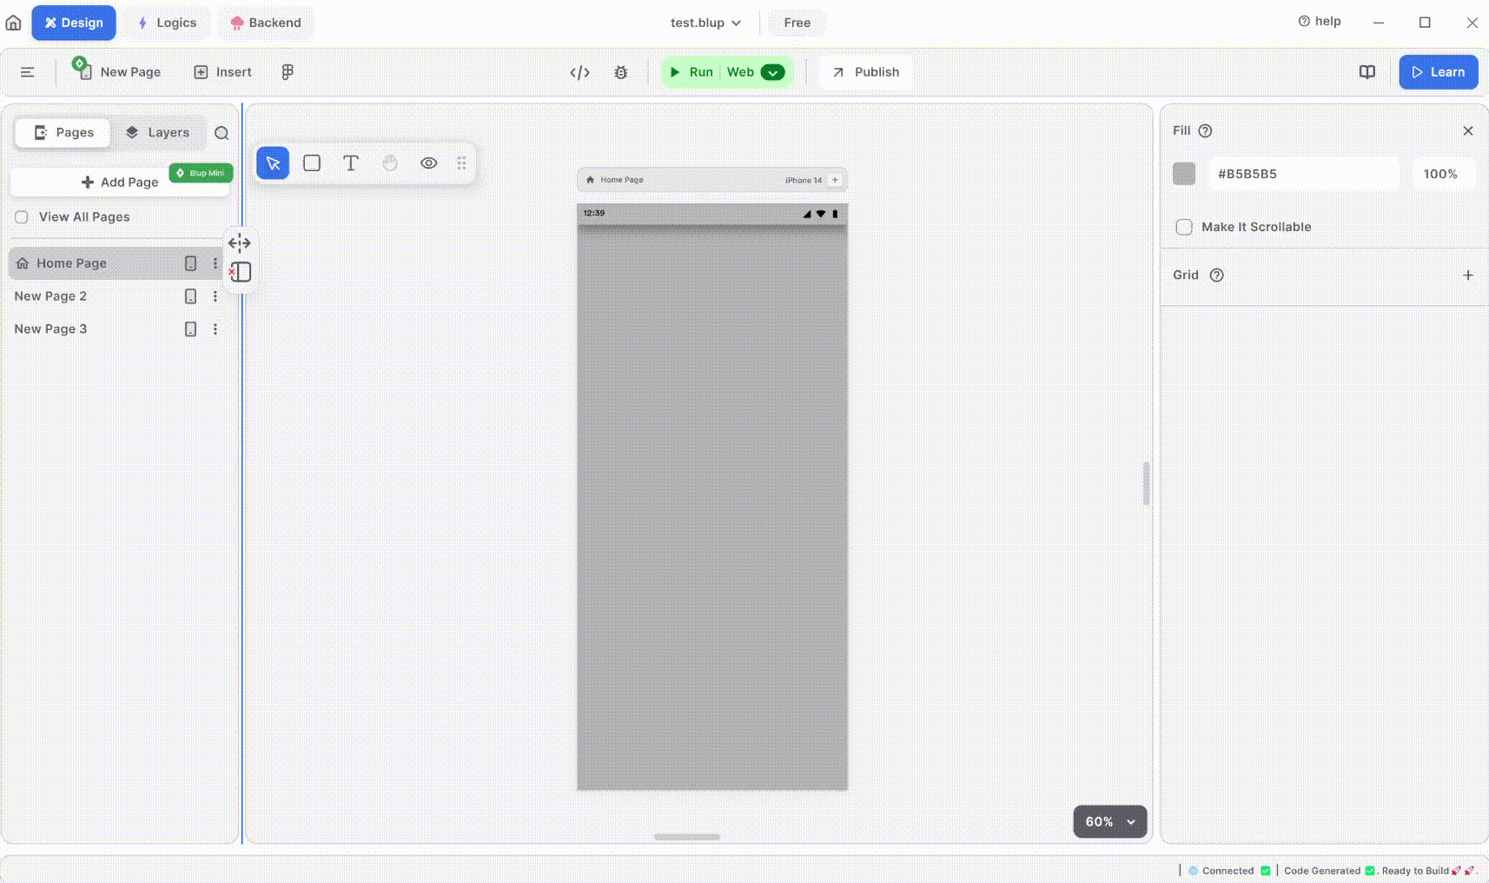Open options menu for New Page 2
Screen dimensions: 1489x883
215,296
